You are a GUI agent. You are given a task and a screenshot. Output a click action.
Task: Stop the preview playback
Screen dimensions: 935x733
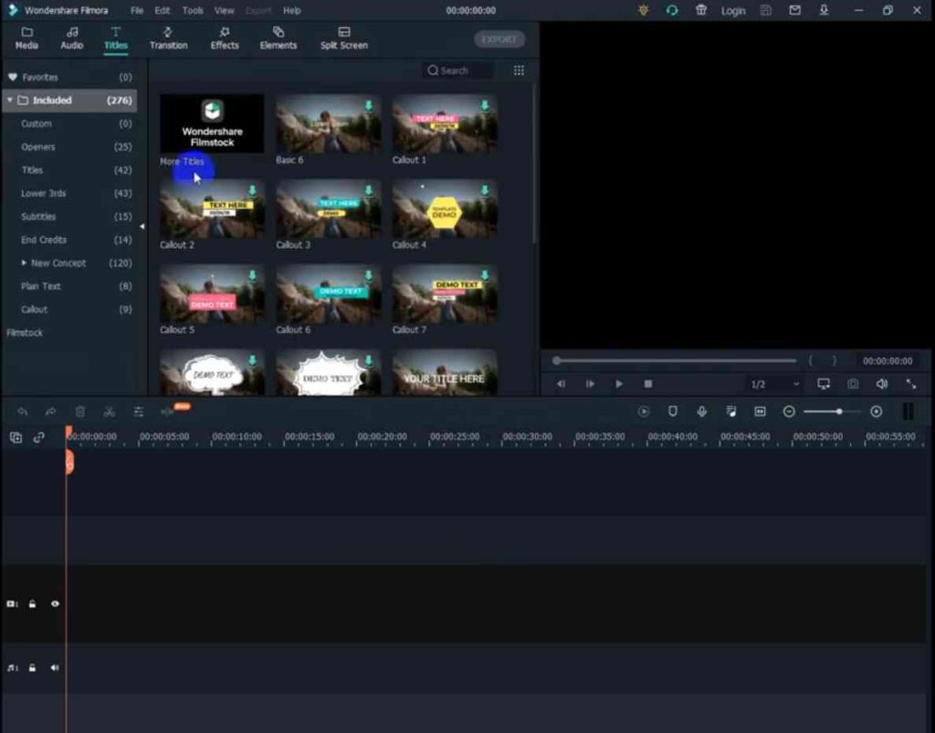(x=648, y=383)
